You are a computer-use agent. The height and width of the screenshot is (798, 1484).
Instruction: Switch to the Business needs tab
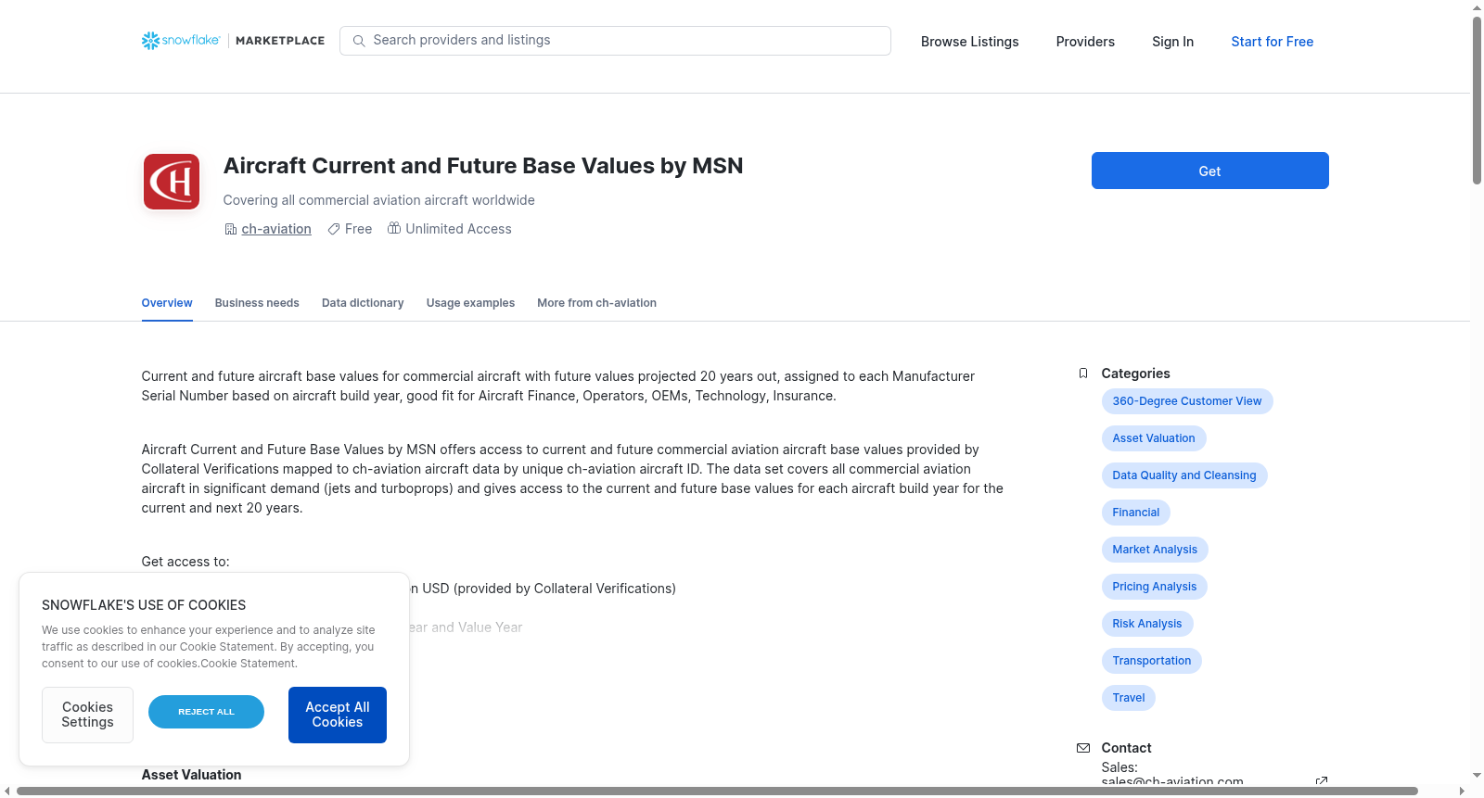click(257, 303)
